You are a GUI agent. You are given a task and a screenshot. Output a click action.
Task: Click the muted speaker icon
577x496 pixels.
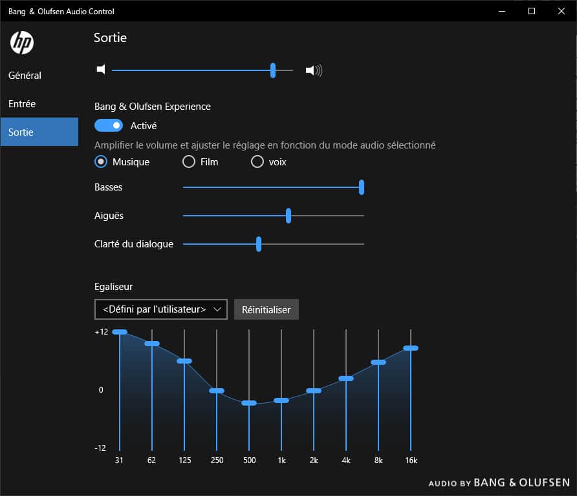pos(101,69)
